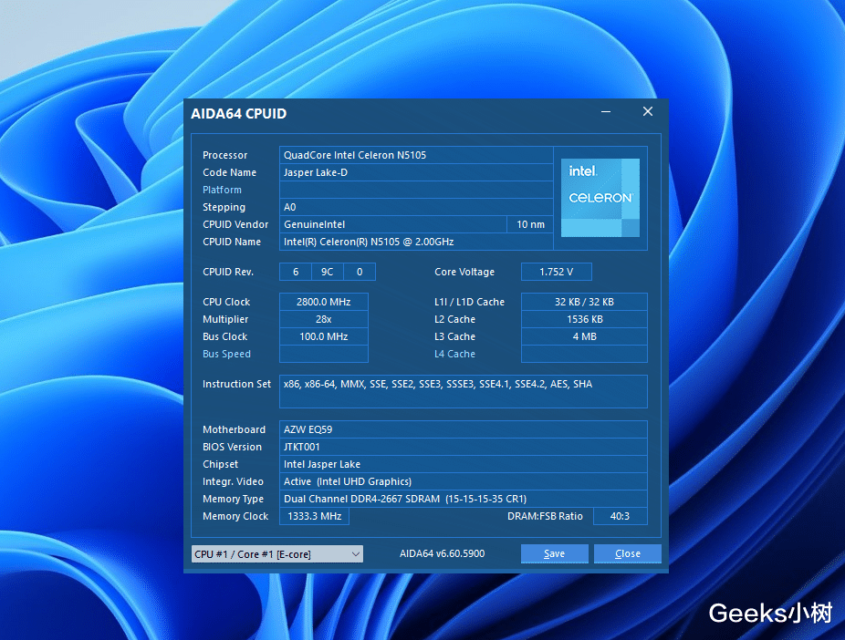Image resolution: width=845 pixels, height=640 pixels.
Task: Click the GenuineIntel vendor value
Action: (393, 224)
